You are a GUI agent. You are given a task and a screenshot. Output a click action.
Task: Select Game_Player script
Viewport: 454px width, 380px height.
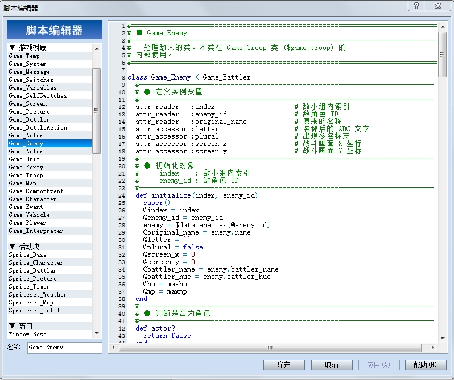point(49,223)
